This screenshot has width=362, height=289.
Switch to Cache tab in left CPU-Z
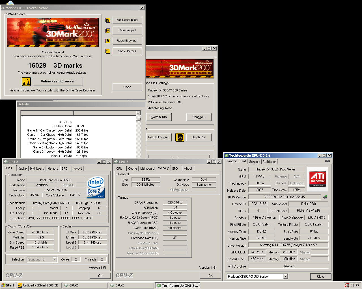(22, 169)
